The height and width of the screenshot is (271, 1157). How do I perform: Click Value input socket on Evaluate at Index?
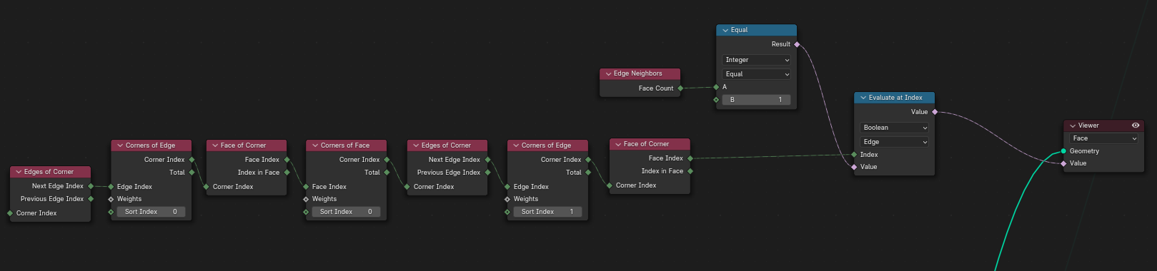pos(854,167)
